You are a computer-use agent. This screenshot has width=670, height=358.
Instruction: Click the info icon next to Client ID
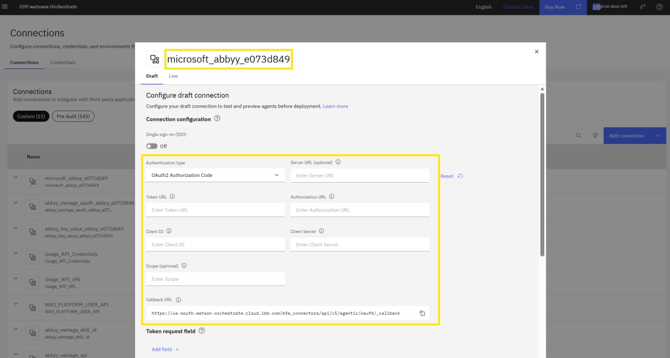pyautogui.click(x=168, y=231)
